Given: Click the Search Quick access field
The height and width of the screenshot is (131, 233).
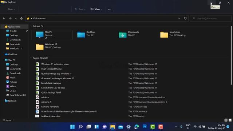Looking at the screenshot, I should pos(210,19).
